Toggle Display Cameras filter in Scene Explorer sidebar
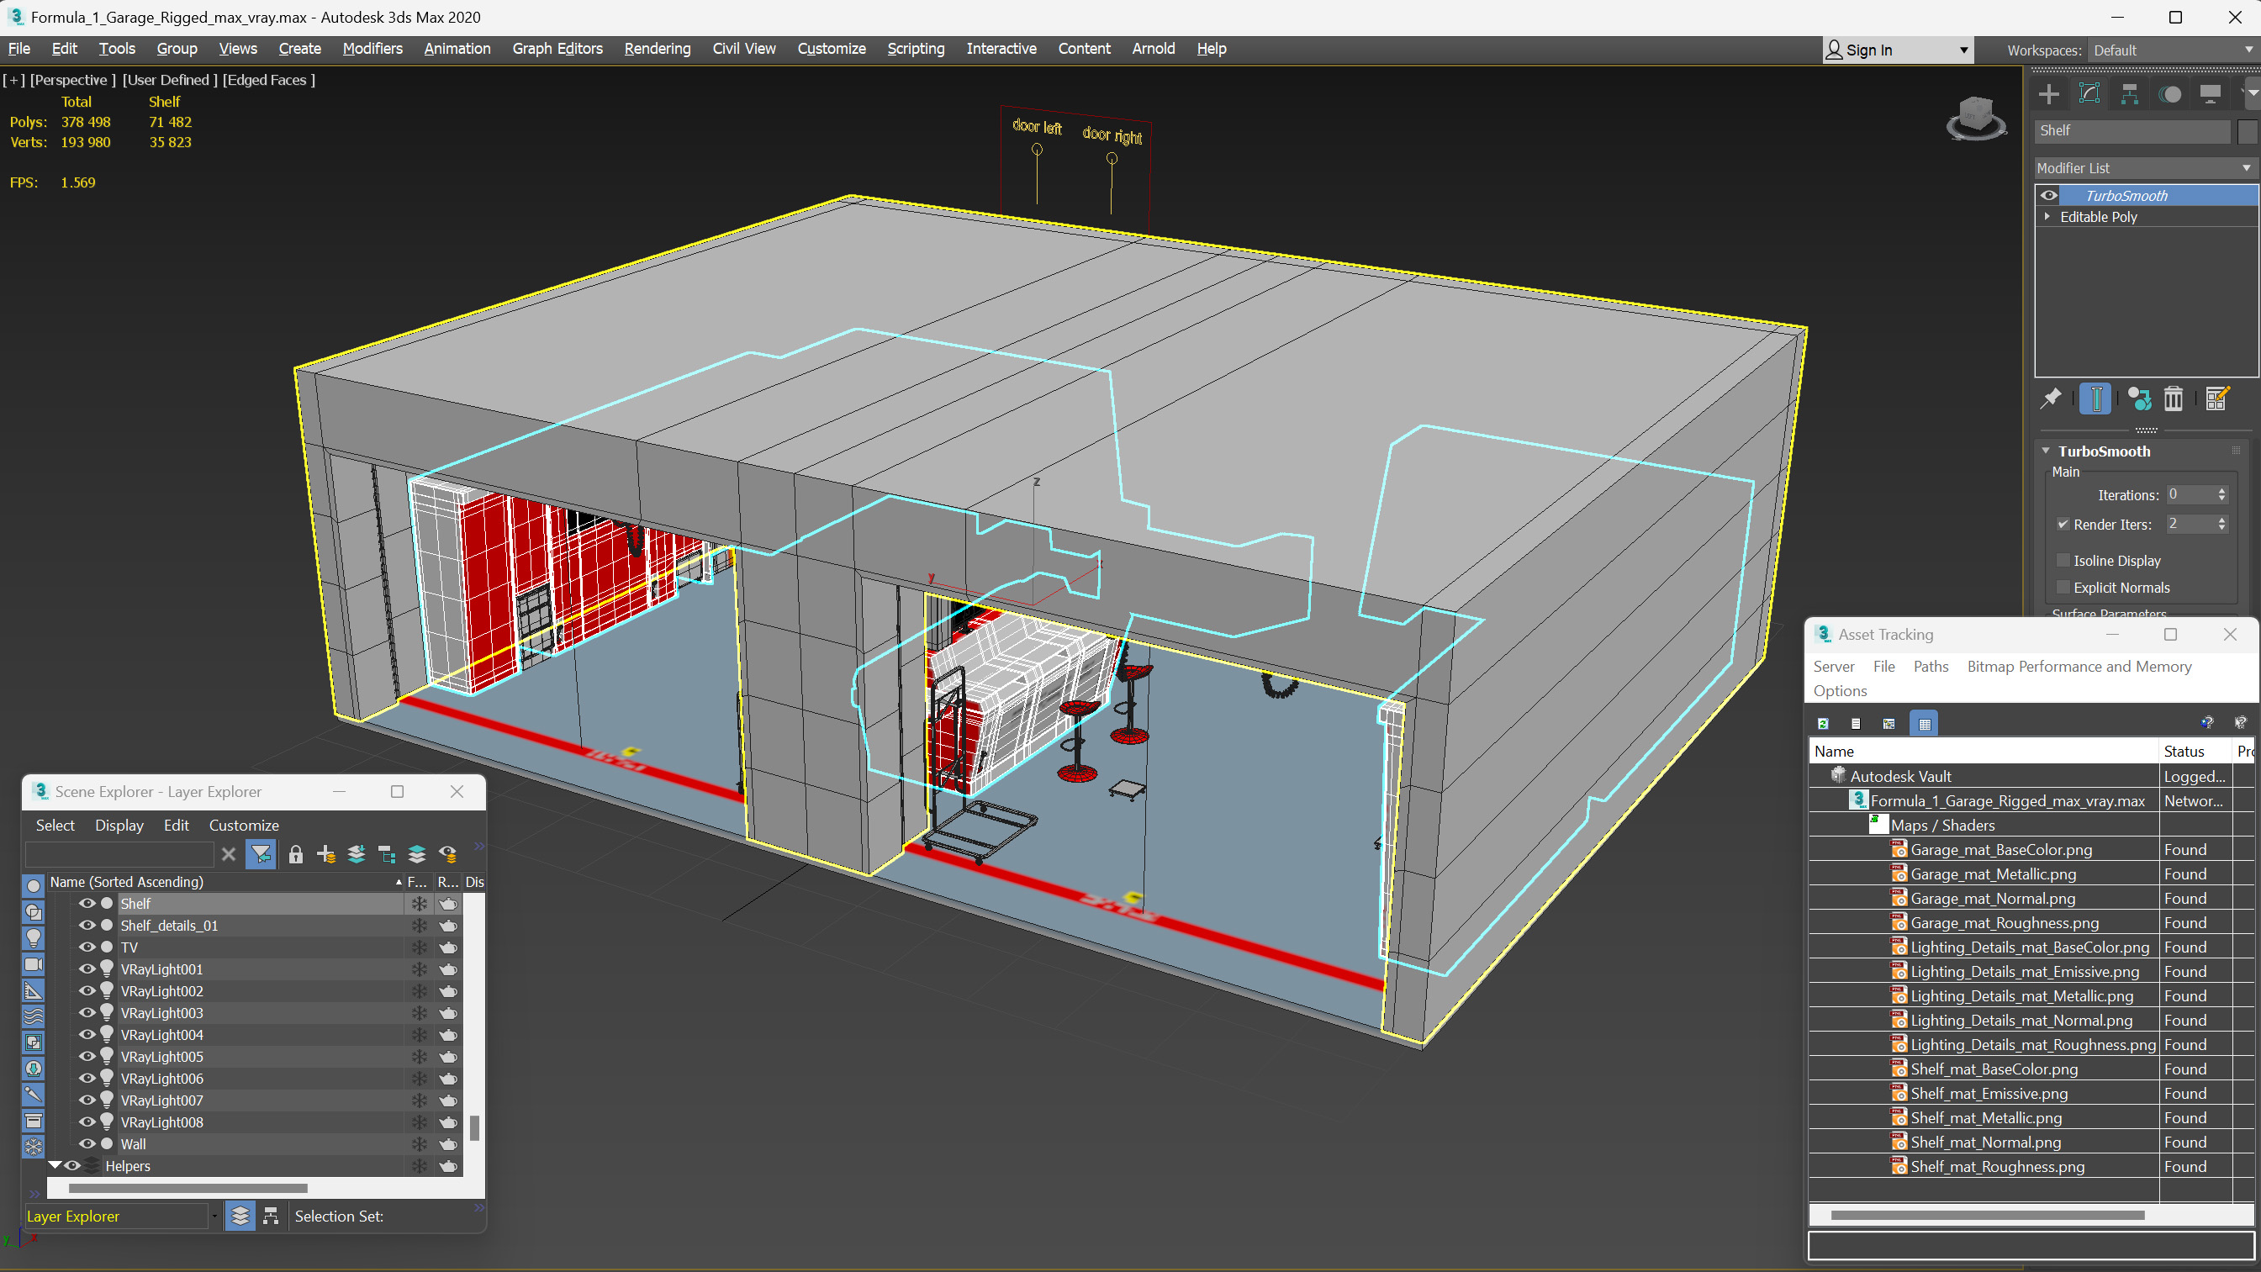The width and height of the screenshot is (2261, 1272). point(34,963)
